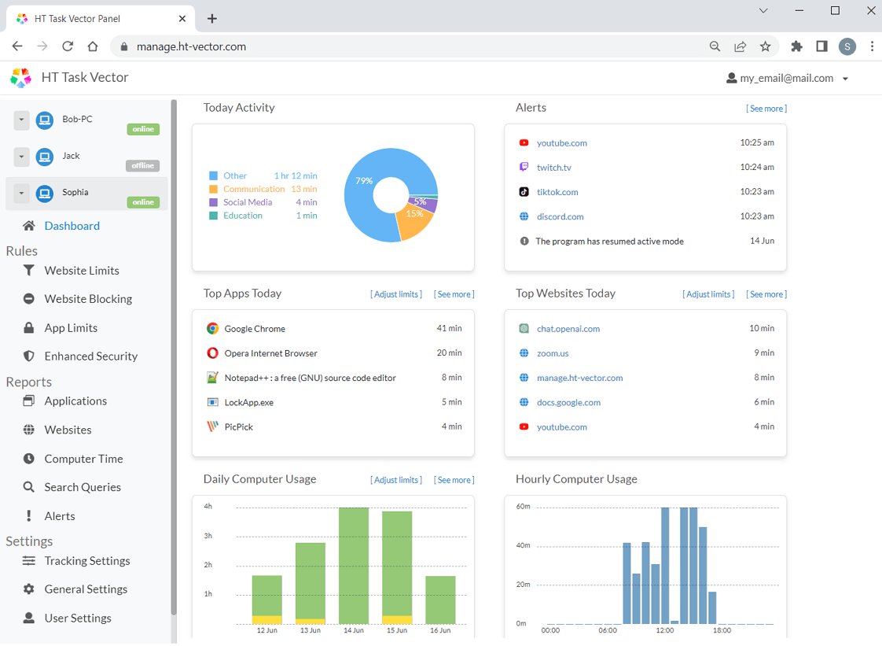Open chat.openai.com in Top Websites Today
The height and width of the screenshot is (646, 882).
[568, 329]
